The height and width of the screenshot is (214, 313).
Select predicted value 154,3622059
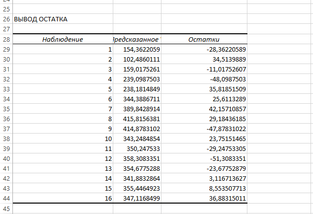[137, 49]
